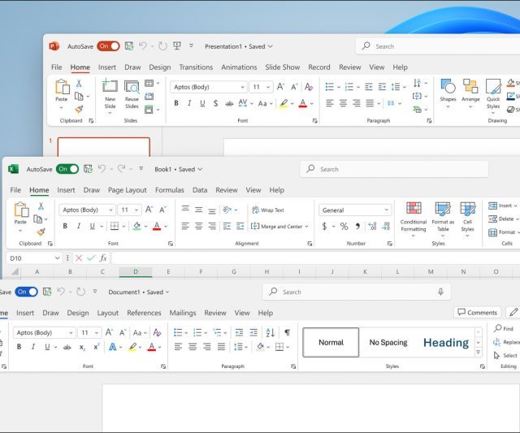Toggle Strikethrough in Word font group

(67, 347)
